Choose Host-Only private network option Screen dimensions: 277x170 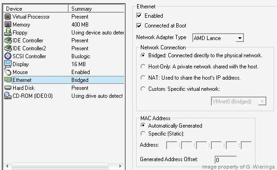(143, 67)
